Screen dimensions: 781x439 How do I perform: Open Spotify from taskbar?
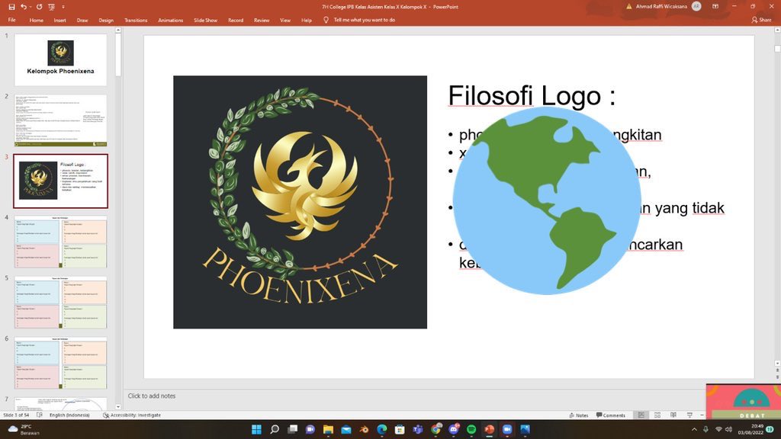[x=471, y=429]
